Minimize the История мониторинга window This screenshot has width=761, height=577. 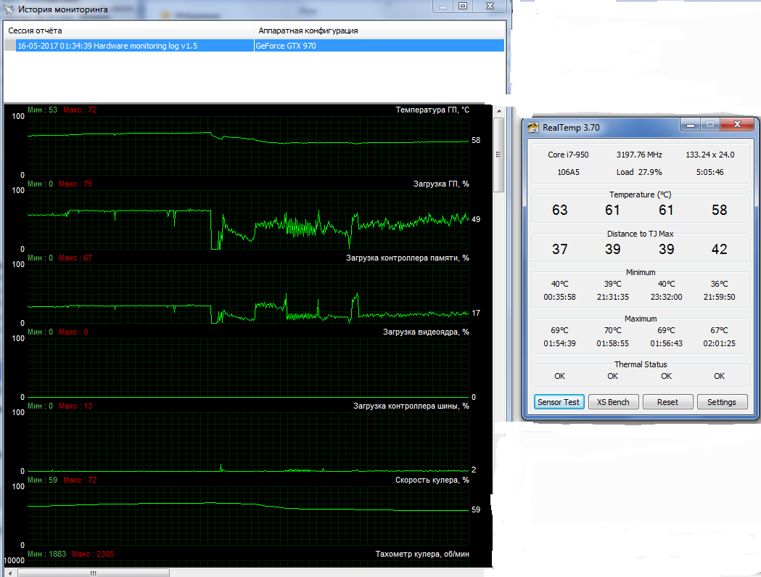point(443,7)
